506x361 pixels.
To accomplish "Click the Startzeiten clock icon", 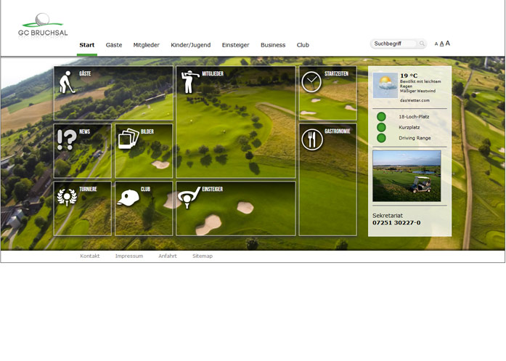I will coord(311,82).
